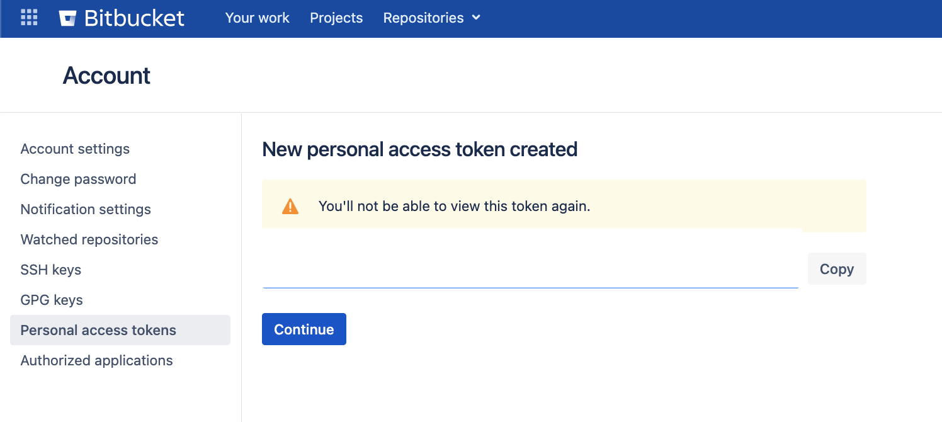This screenshot has width=942, height=422.
Task: Copy the new access token
Action: (x=837, y=269)
